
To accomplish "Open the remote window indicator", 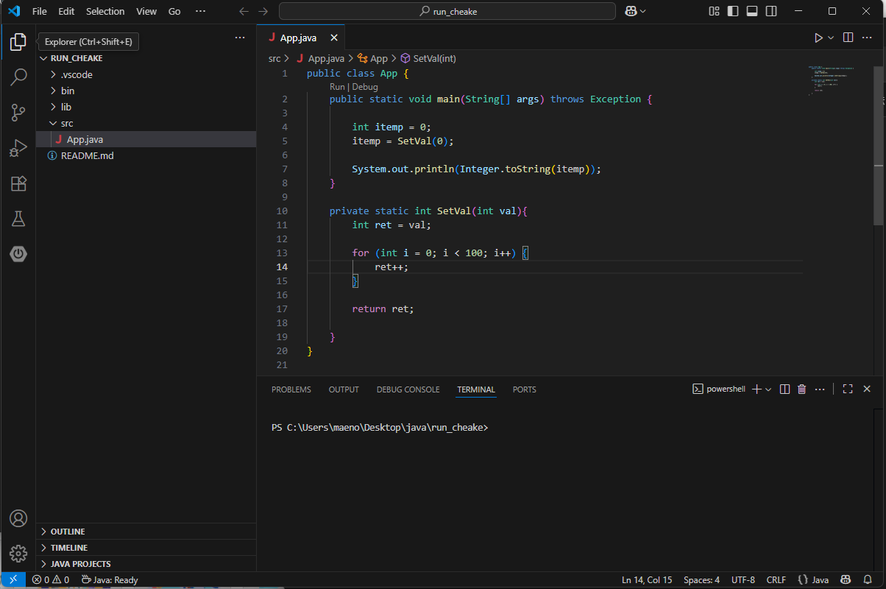I will pyautogui.click(x=13, y=580).
